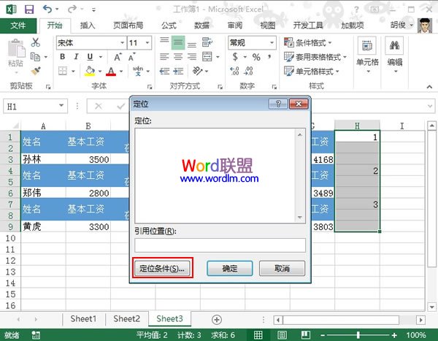Viewport: 438px width, 341px height.
Task: Select the Format Painter brush
Action: 36,71
